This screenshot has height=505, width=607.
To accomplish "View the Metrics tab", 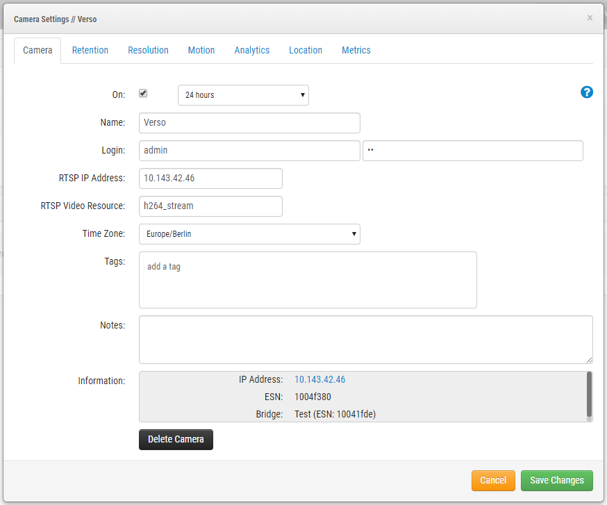I will click(x=356, y=50).
